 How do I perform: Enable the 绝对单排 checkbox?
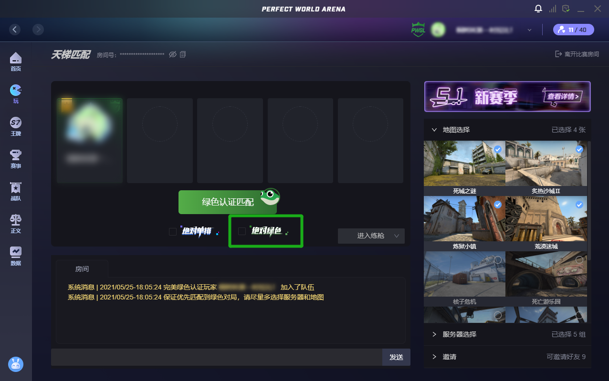pyautogui.click(x=173, y=232)
